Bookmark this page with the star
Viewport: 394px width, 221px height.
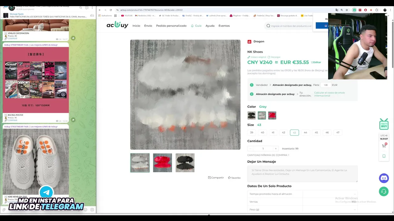pos(347,10)
